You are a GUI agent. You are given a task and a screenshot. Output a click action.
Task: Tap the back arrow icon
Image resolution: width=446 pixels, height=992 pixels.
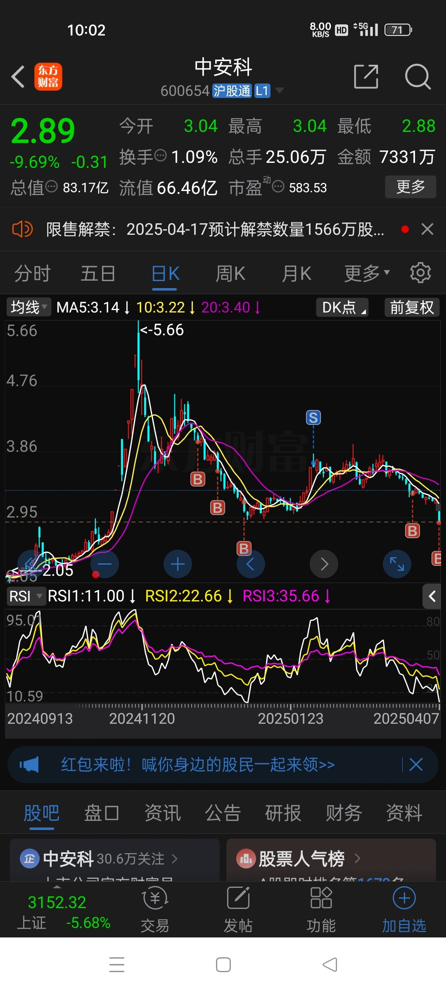[x=18, y=77]
